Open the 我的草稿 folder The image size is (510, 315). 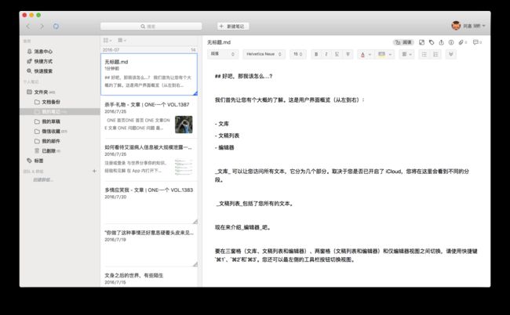51,121
